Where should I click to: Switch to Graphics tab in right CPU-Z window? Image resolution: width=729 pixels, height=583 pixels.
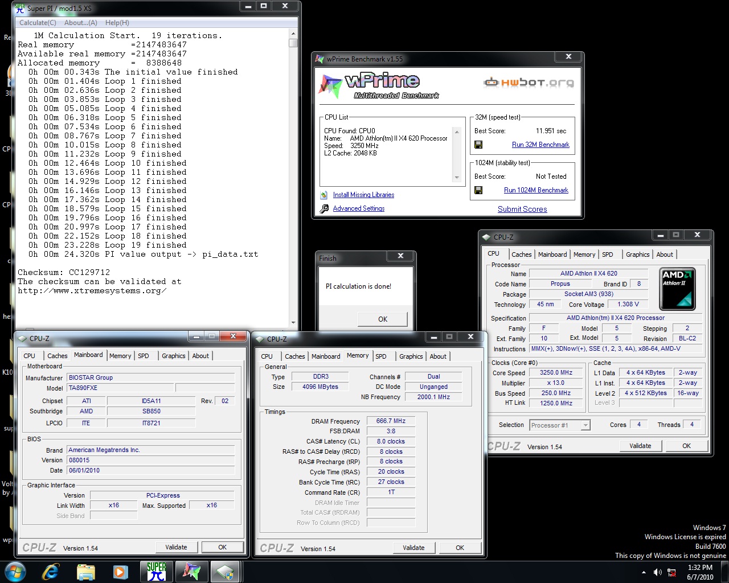point(637,254)
